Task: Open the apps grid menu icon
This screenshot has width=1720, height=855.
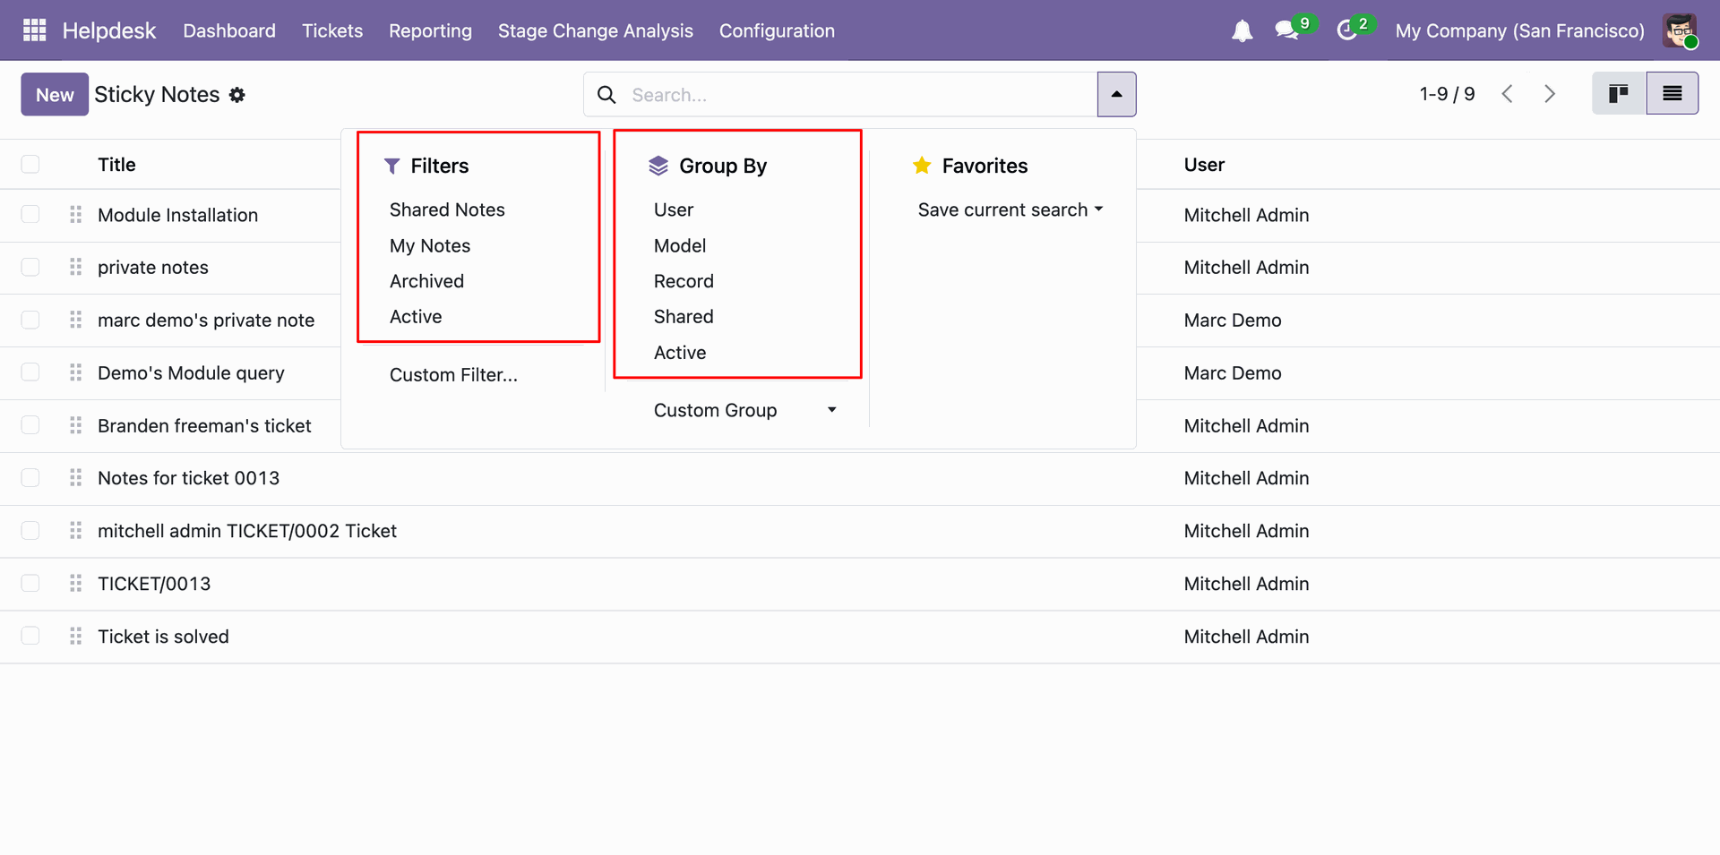Action: tap(34, 30)
